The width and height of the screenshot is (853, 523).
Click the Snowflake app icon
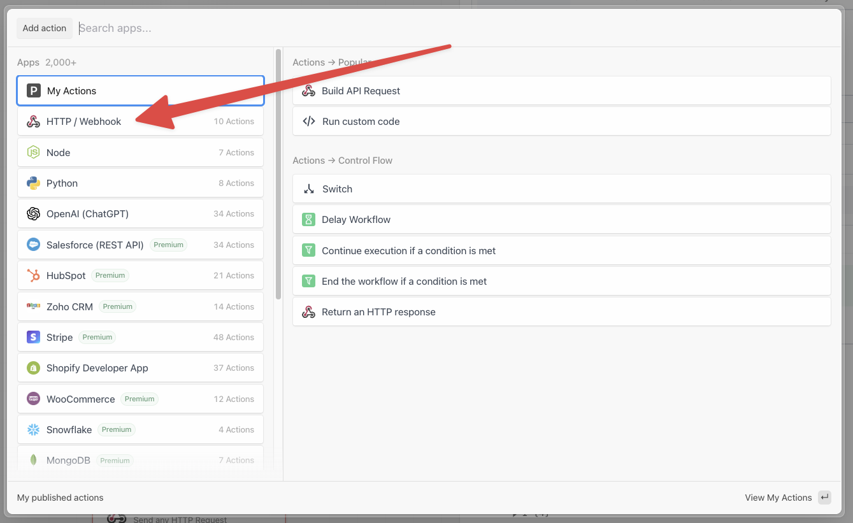[33, 429]
